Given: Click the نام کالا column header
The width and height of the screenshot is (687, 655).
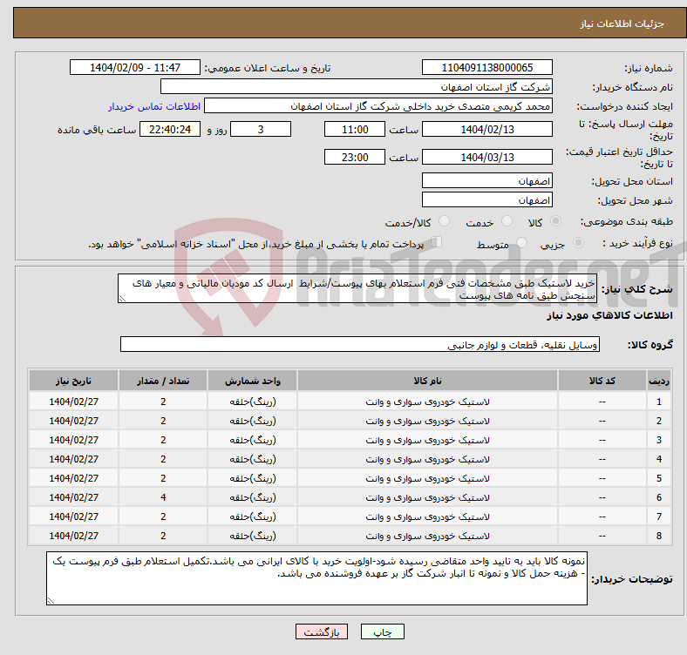Looking at the screenshot, I should coord(427,381).
